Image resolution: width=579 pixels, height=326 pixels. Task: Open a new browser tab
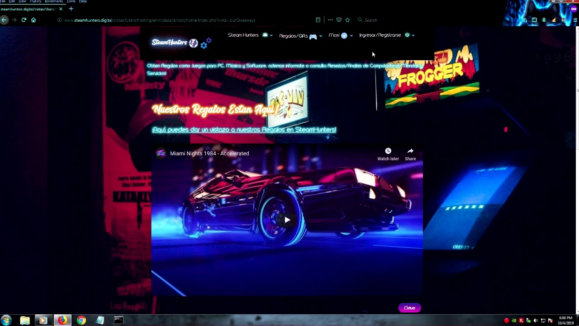coord(71,9)
